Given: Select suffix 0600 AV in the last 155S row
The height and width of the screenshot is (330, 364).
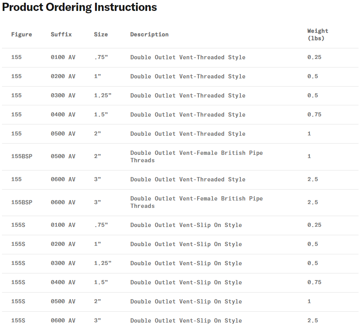Looking at the screenshot, I should click(x=63, y=321).
